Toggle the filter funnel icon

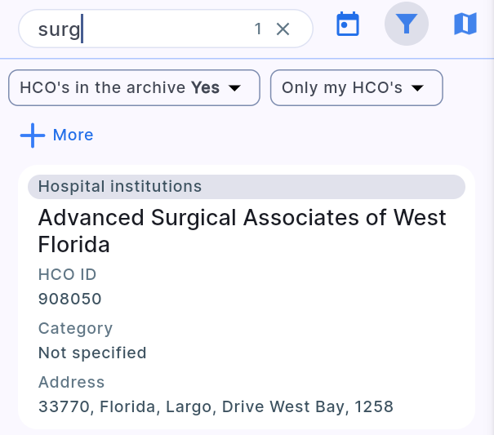406,24
